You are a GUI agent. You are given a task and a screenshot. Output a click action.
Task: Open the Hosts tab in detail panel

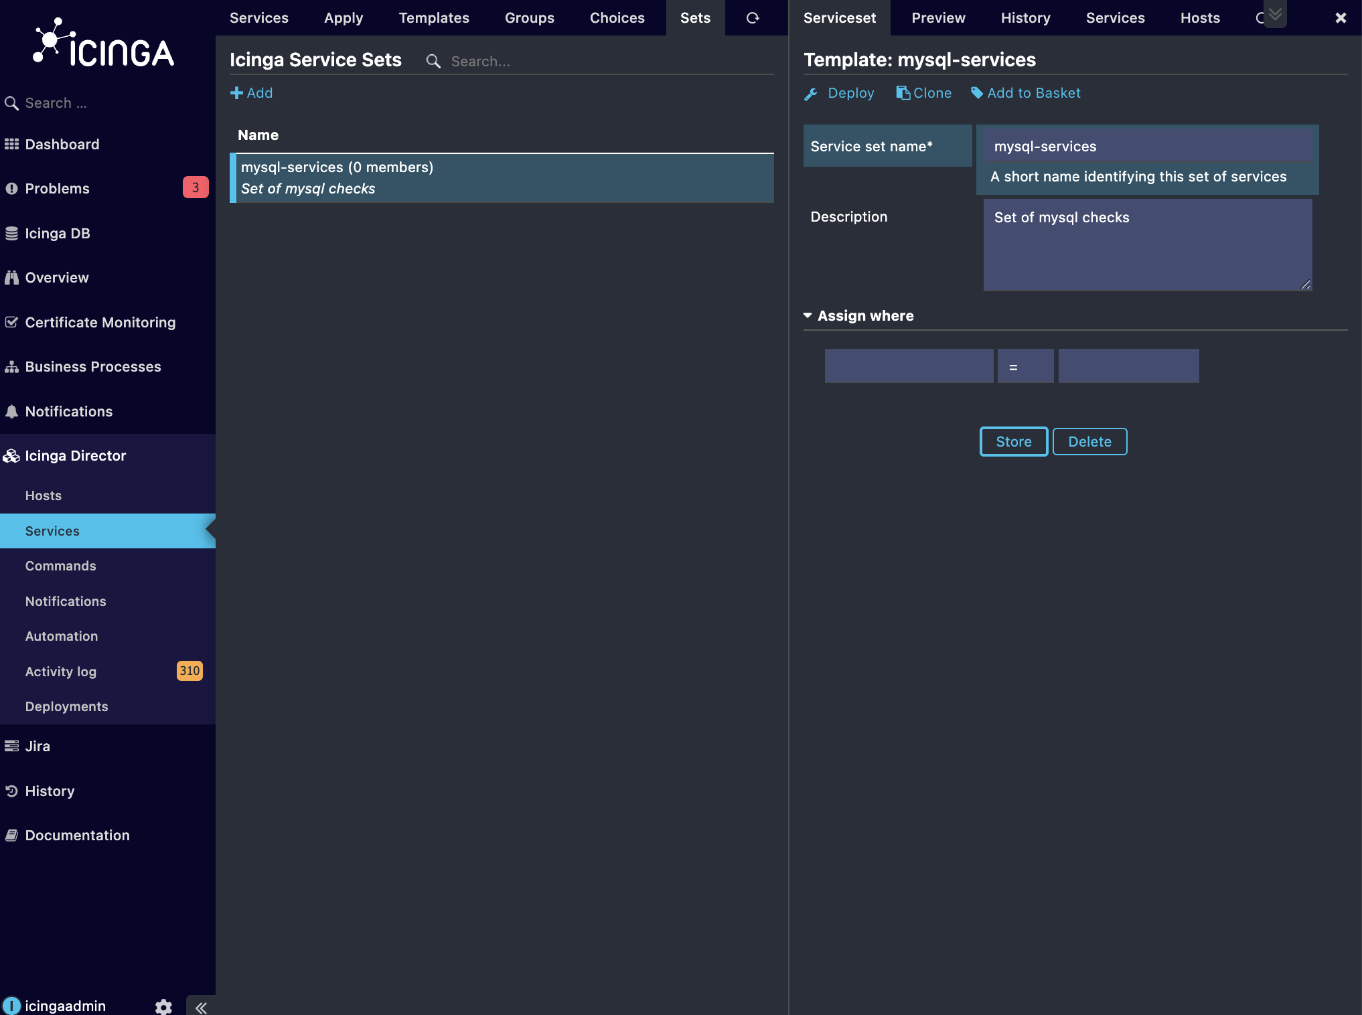[1200, 18]
